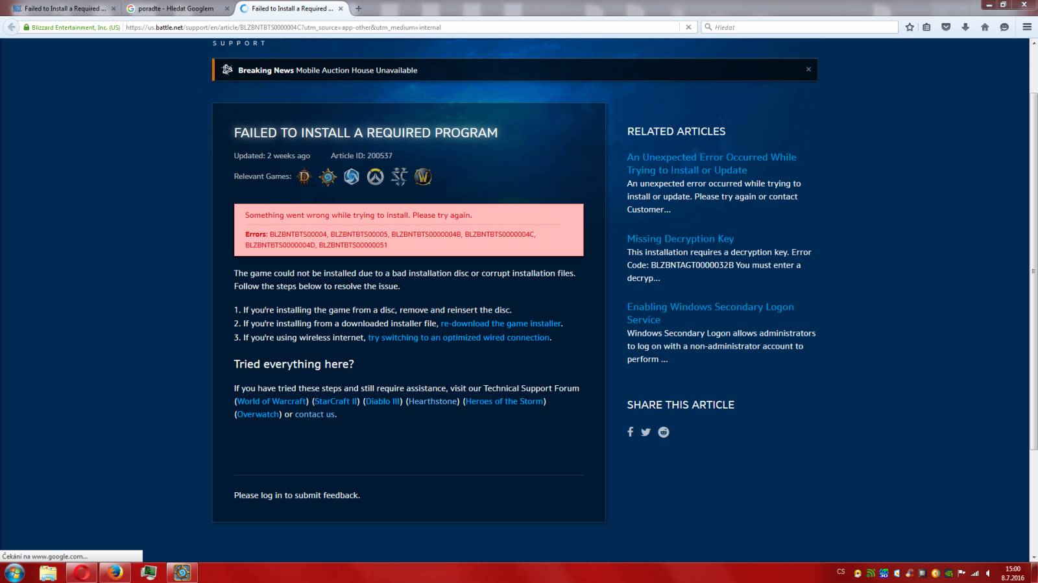
Task: Dismiss the Breaking News banner
Action: pyautogui.click(x=808, y=69)
